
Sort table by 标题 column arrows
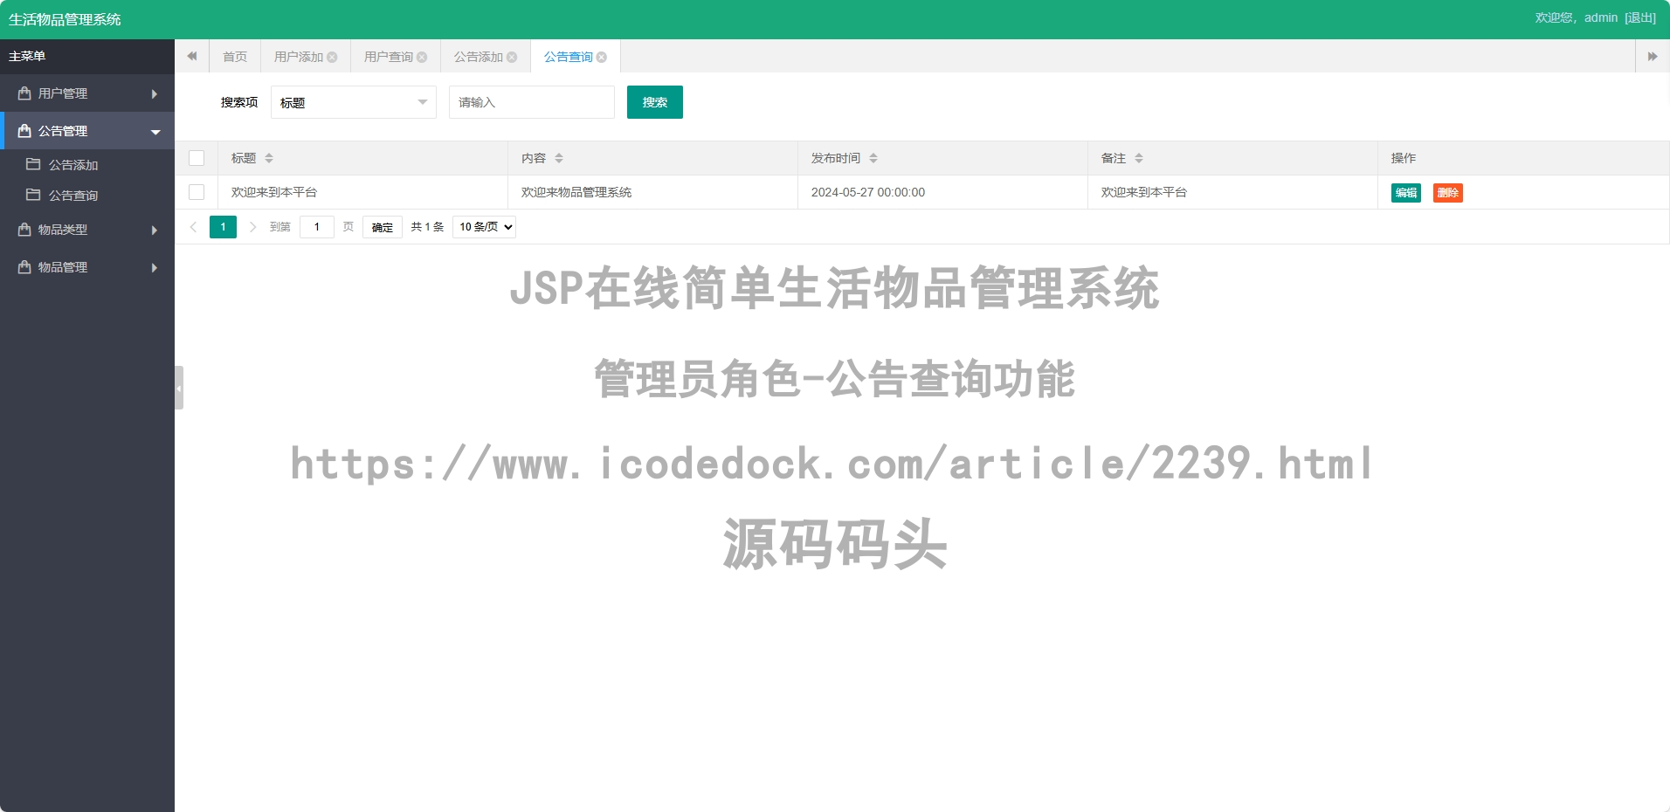[269, 158]
